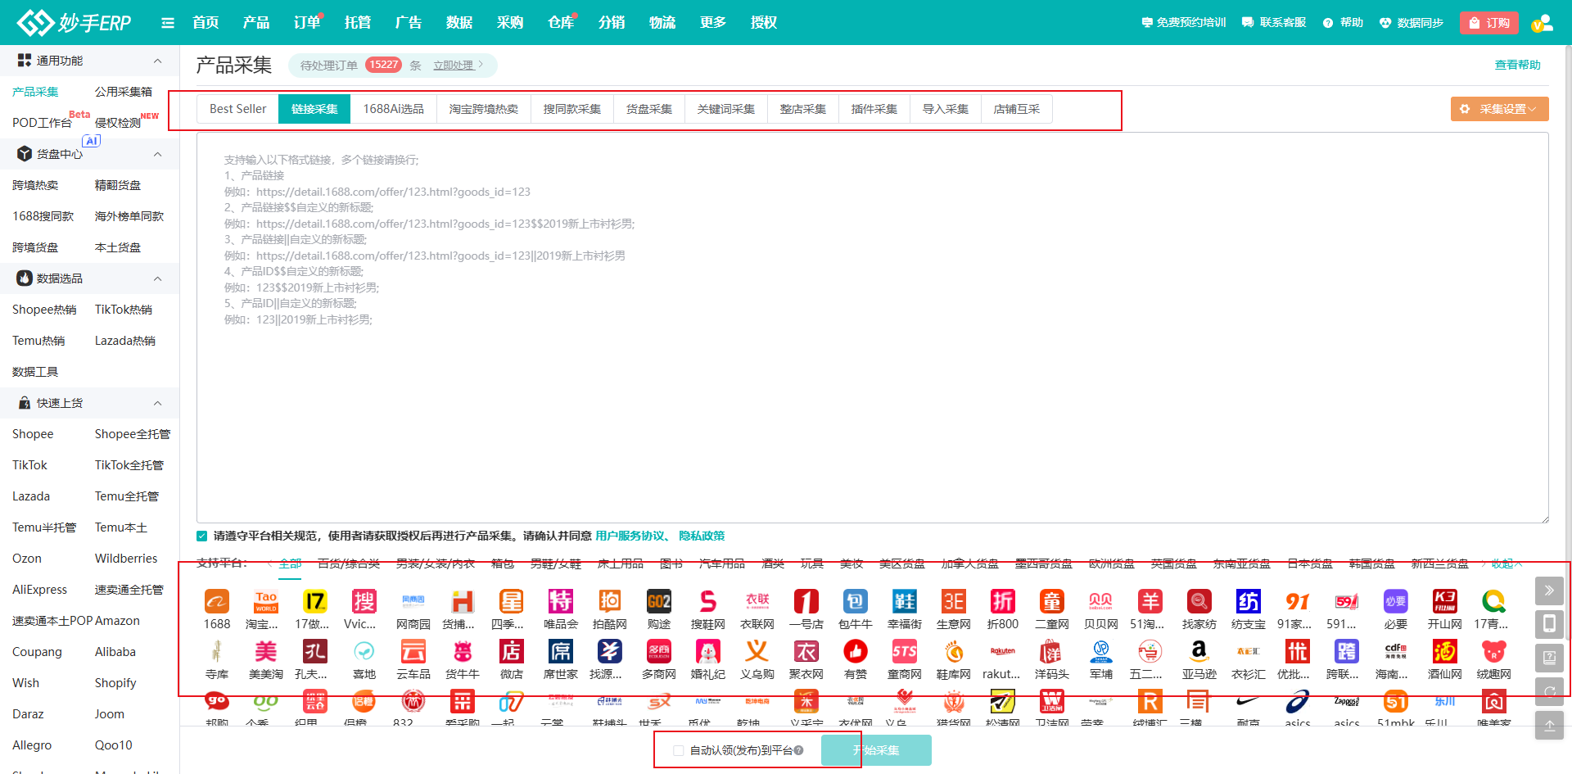The width and height of the screenshot is (1572, 774).
Task: Open TikTok热销 in sidebar
Action: [124, 310]
